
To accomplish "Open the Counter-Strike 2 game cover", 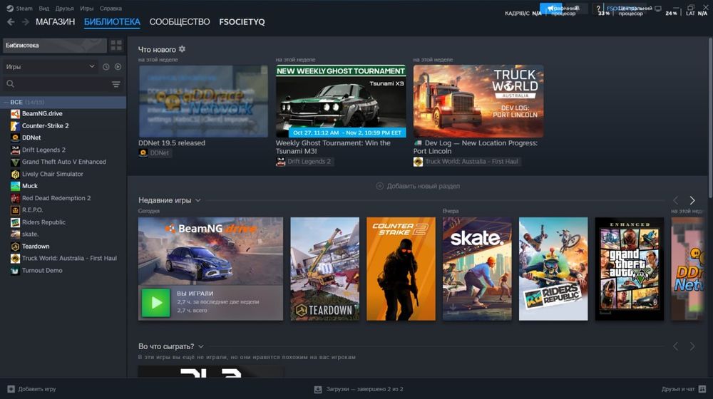I will (401, 269).
